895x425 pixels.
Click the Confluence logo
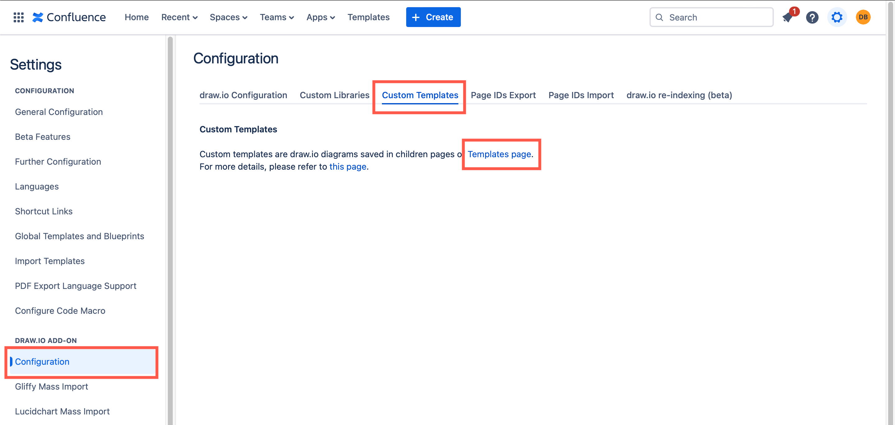pyautogui.click(x=69, y=17)
